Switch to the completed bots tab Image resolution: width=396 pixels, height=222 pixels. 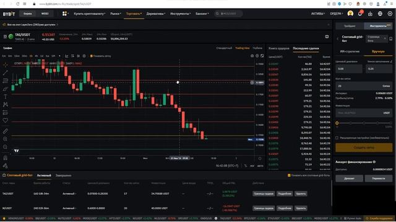coord(63,175)
